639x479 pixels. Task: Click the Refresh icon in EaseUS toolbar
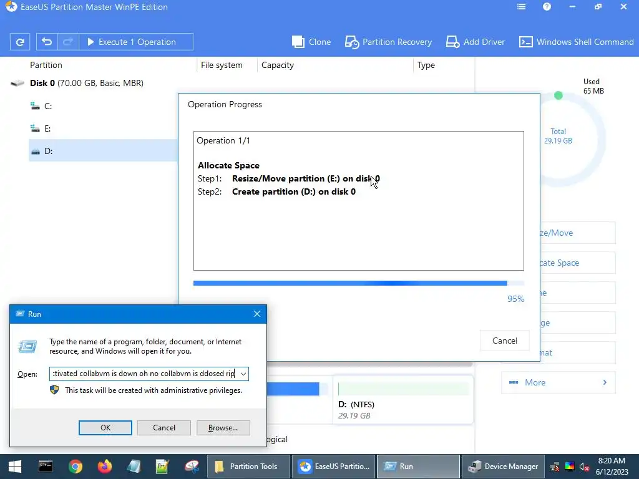tap(20, 42)
